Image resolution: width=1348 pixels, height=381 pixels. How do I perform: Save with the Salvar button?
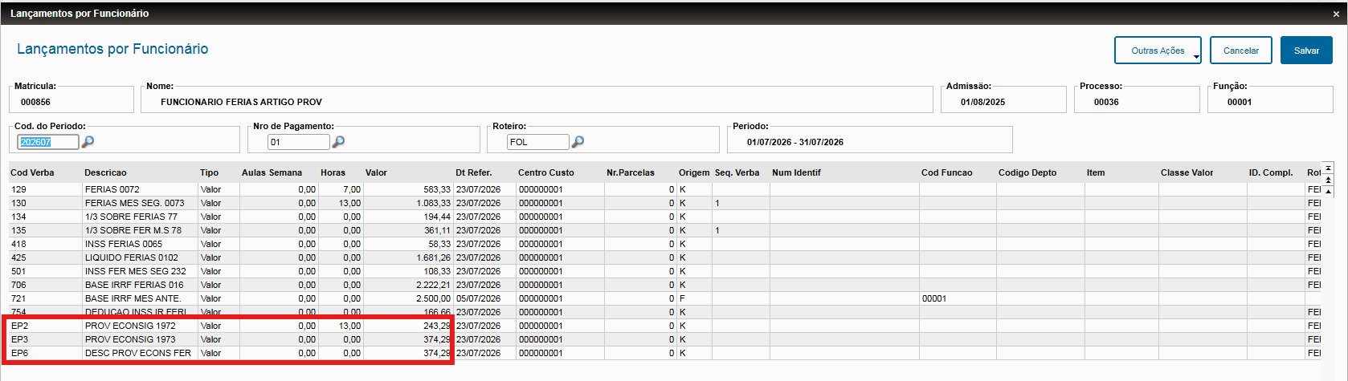1306,51
